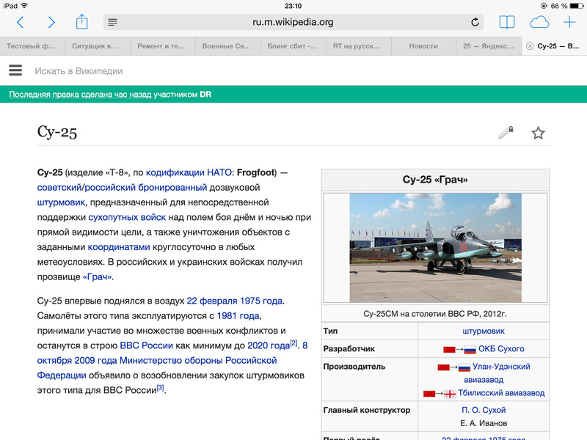Screen dimensions: 587x440
Task: Open the 'координатами' link
Action: pos(119,247)
